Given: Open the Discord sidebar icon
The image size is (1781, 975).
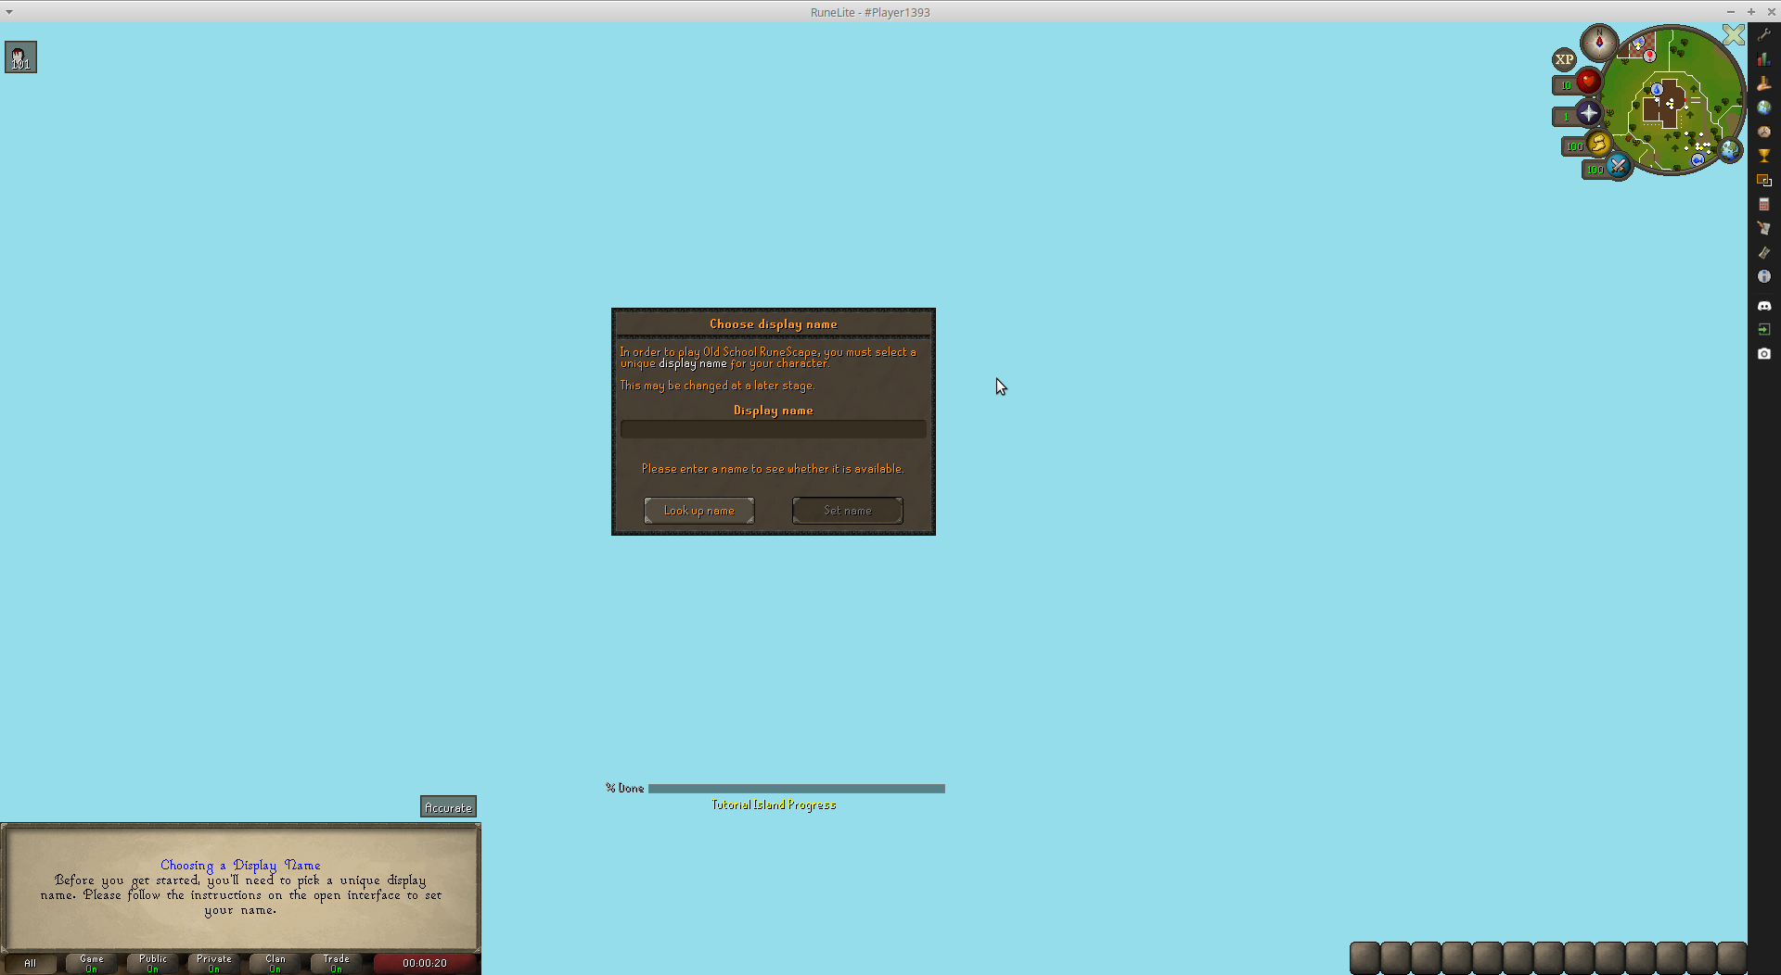Looking at the screenshot, I should pyautogui.click(x=1763, y=305).
